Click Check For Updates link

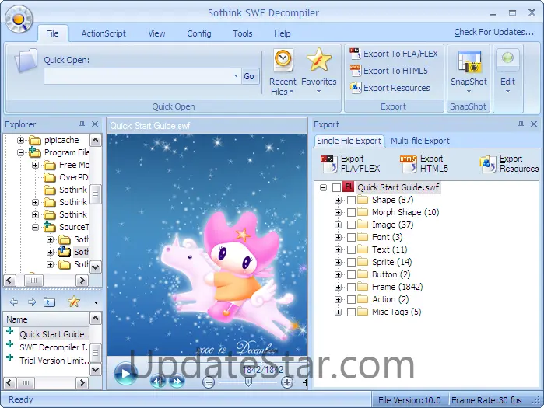tap(493, 32)
